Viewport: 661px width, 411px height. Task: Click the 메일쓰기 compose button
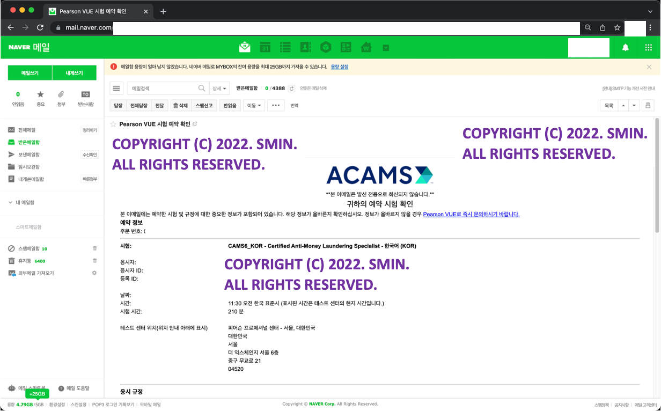[30, 73]
